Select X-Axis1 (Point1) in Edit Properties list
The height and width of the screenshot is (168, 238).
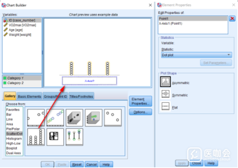[171, 23]
